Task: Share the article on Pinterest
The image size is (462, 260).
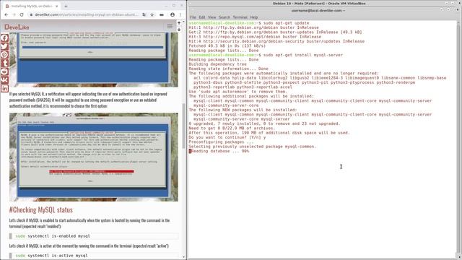Action: pyautogui.click(x=4, y=55)
